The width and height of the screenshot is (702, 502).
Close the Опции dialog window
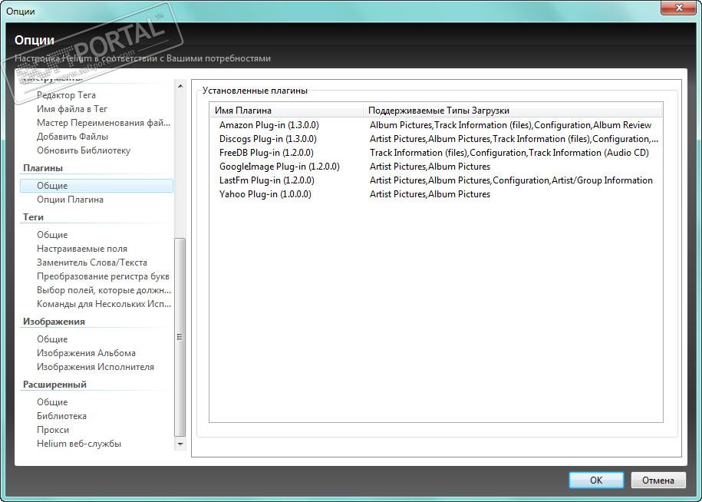click(679, 8)
